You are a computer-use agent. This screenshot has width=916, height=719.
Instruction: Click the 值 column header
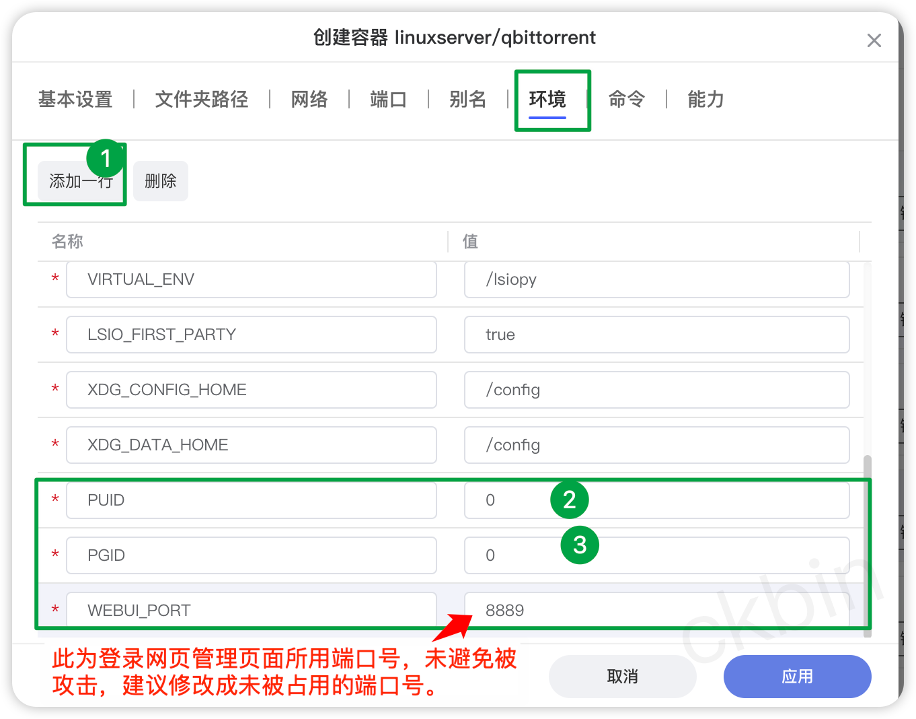click(x=470, y=241)
